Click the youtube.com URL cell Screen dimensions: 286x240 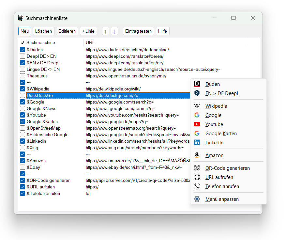[132, 115]
